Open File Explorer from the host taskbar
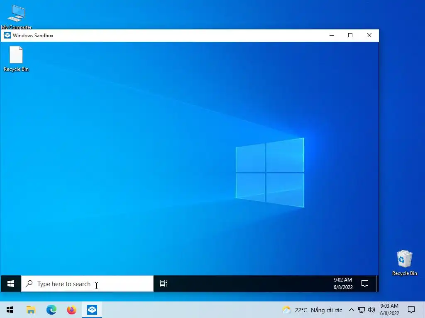The image size is (425, 318). click(31, 310)
